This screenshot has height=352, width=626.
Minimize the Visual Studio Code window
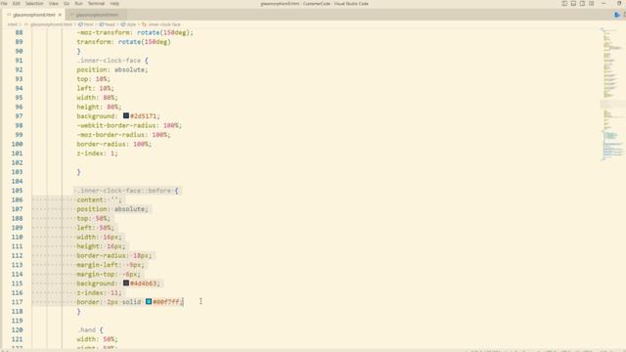coord(604,4)
